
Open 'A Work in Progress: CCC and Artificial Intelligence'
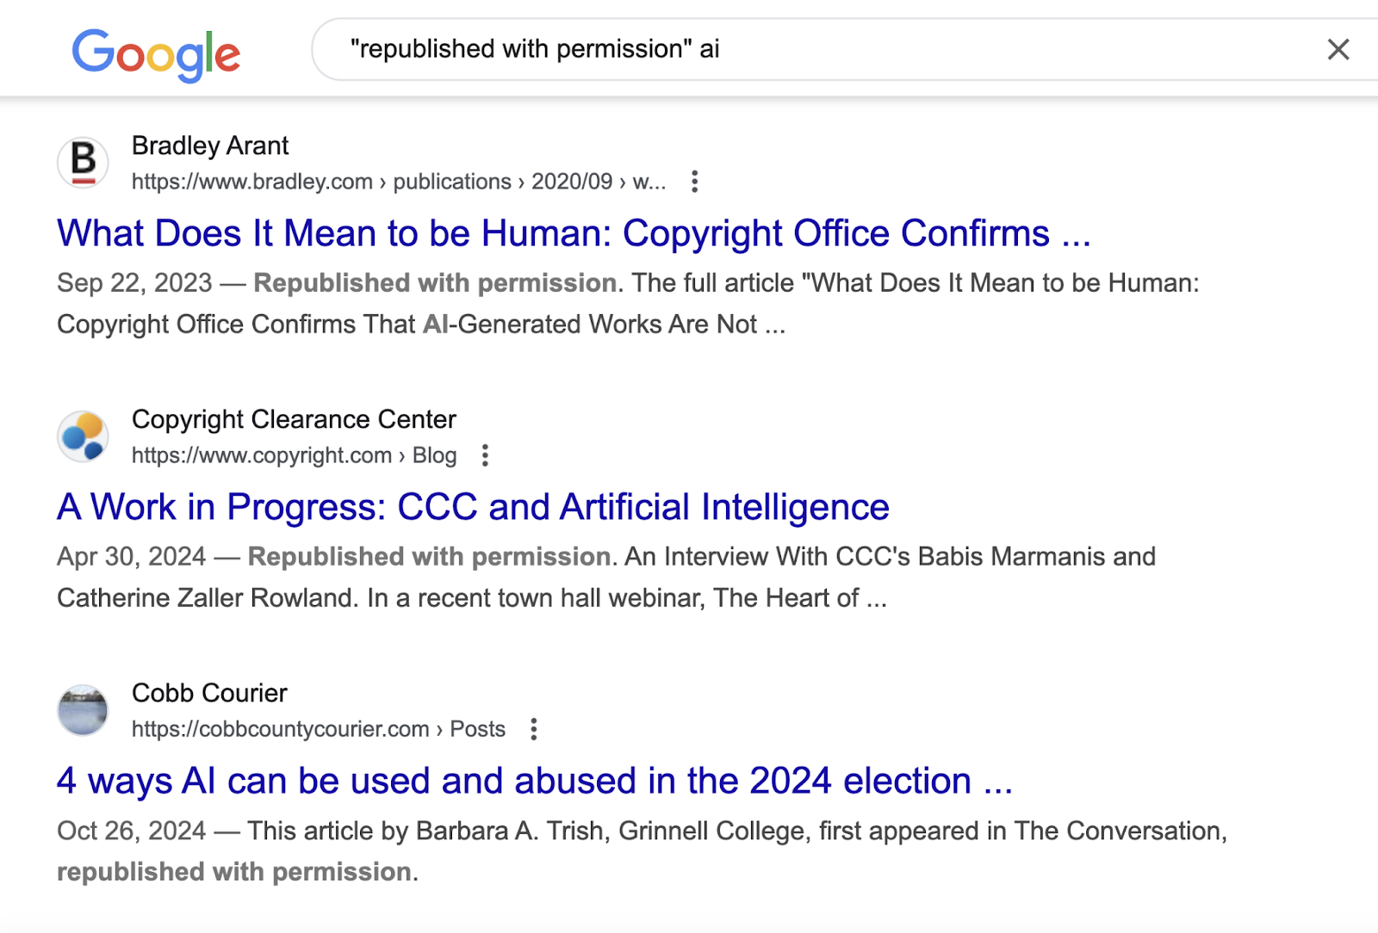(472, 507)
